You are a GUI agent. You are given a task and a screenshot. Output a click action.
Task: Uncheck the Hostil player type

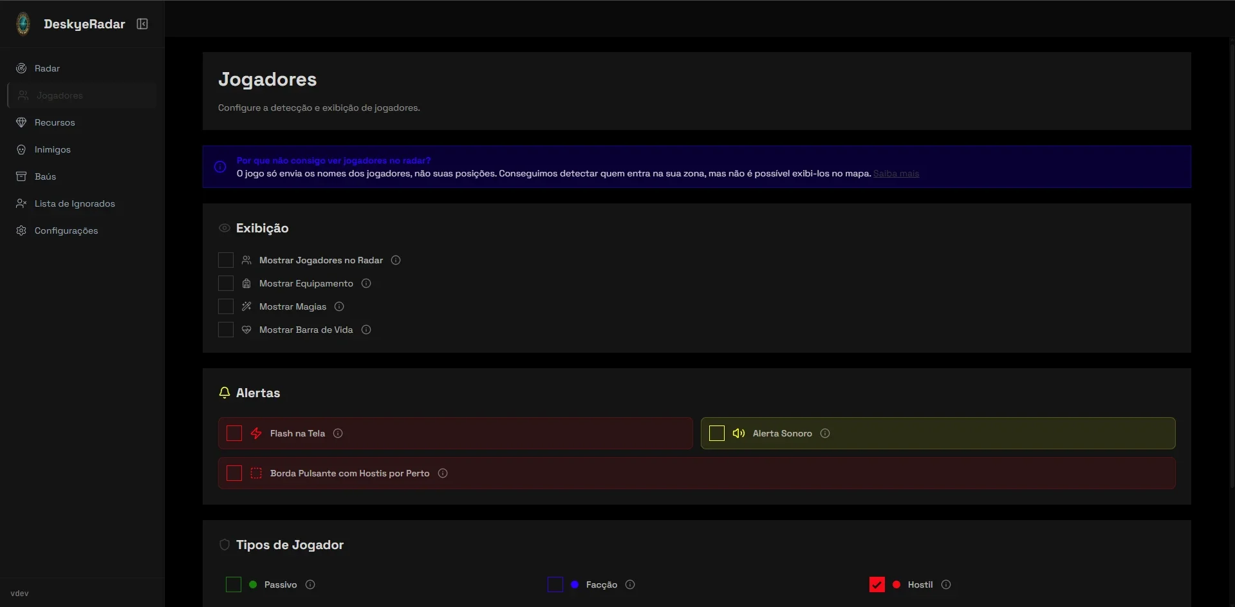pos(877,584)
